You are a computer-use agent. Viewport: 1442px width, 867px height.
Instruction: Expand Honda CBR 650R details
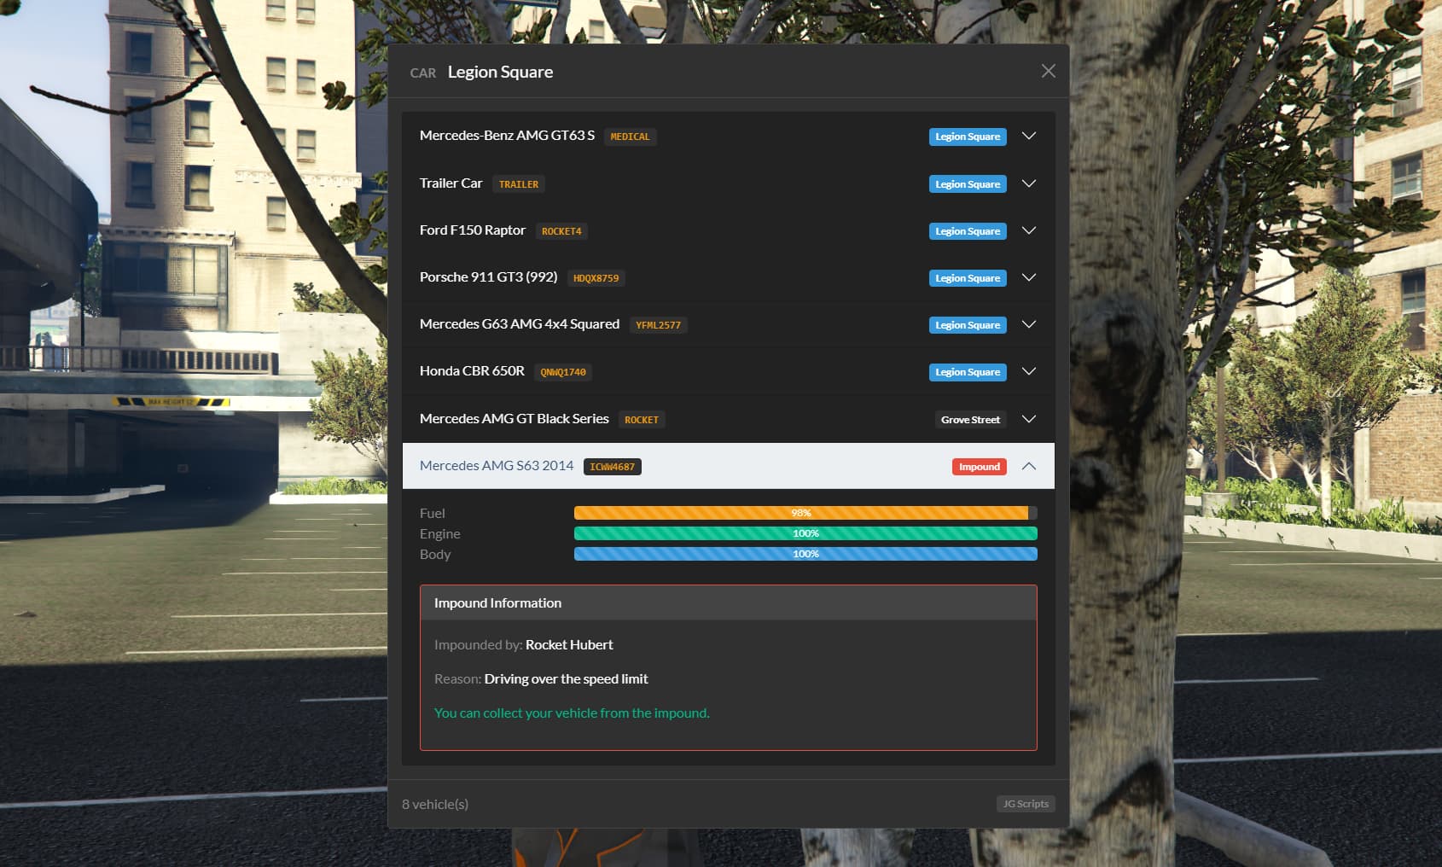click(1029, 371)
